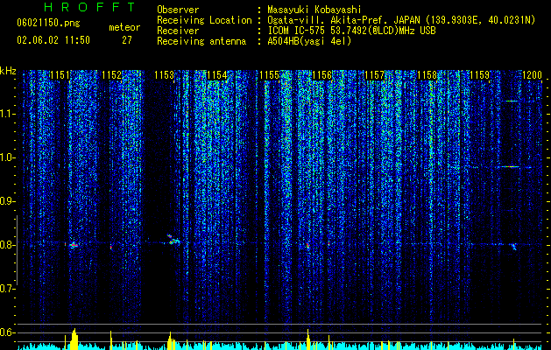The image size is (551, 350).
Task: Click the meteor label
Action: pos(124,27)
